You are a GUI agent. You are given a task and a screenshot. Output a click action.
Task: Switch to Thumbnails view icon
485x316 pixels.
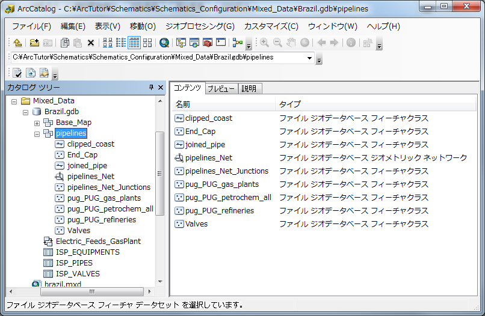click(147, 43)
